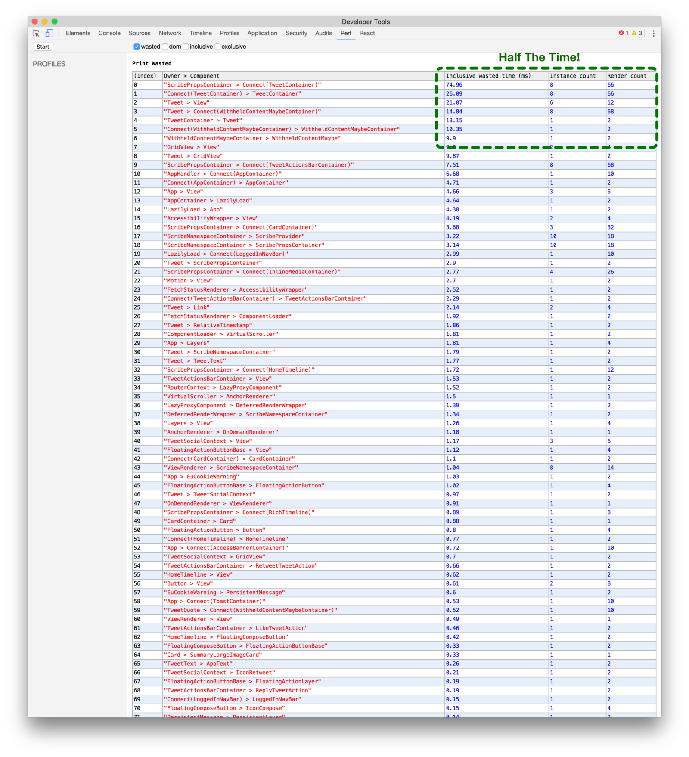This screenshot has height=757, width=689.
Task: Click "FloatingComposeButton > IconCompose" row
Action: point(394,708)
